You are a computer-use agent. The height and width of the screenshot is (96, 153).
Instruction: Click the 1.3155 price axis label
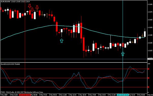150,27
